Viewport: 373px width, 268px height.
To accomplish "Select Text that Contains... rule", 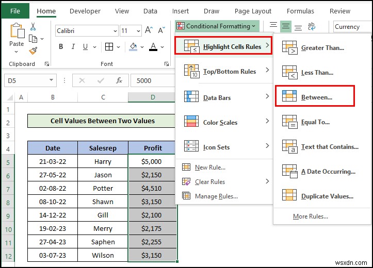I will [x=322, y=147].
